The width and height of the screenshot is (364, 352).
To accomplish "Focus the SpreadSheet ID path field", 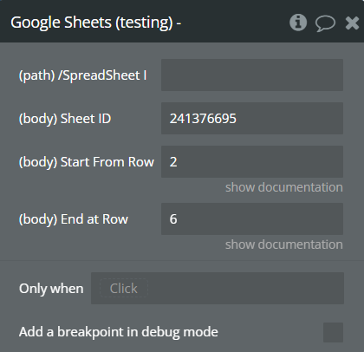I will tap(252, 75).
